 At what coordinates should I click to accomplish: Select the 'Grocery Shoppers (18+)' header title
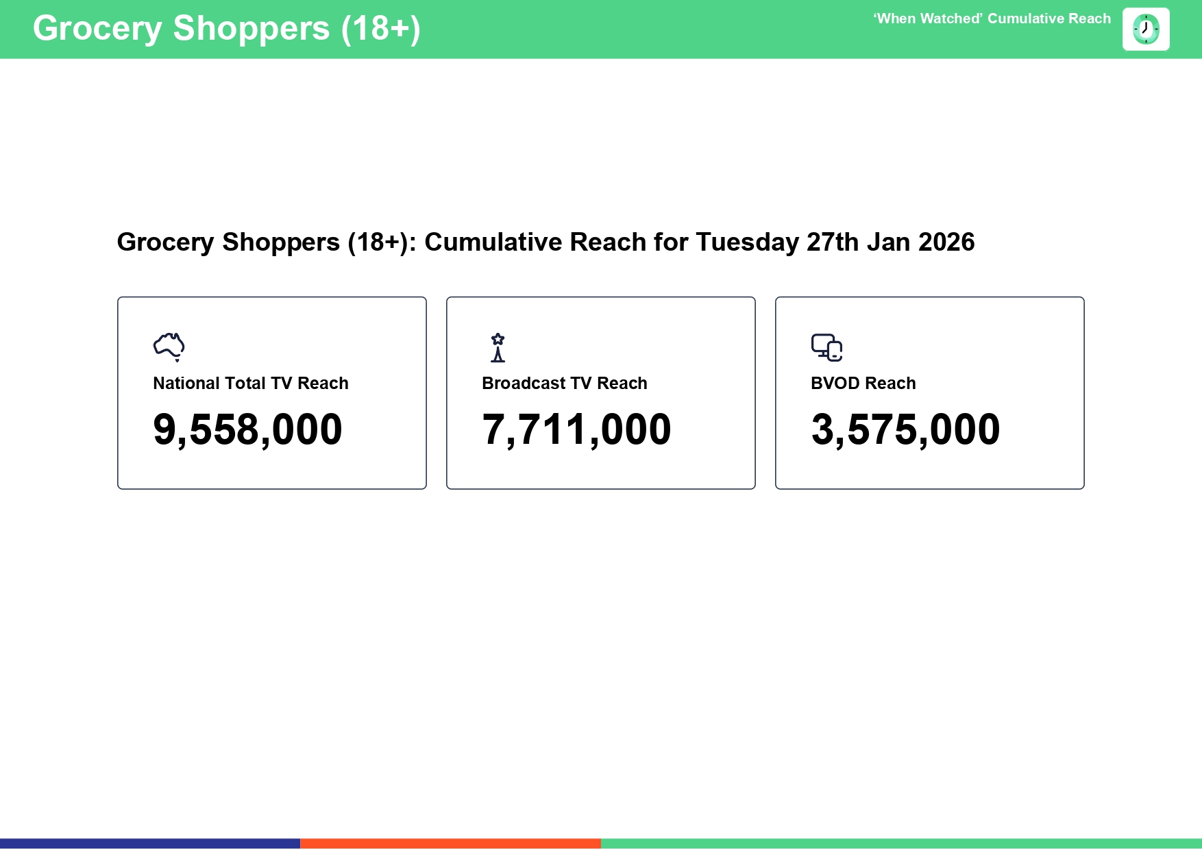click(x=226, y=29)
